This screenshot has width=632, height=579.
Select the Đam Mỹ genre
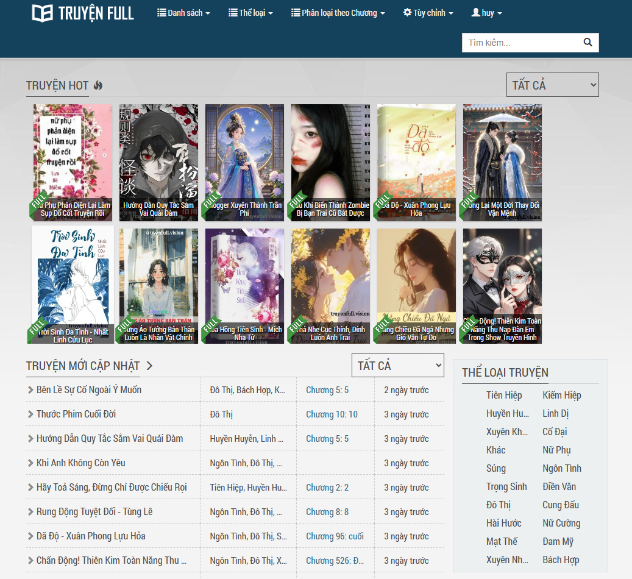pos(558,541)
